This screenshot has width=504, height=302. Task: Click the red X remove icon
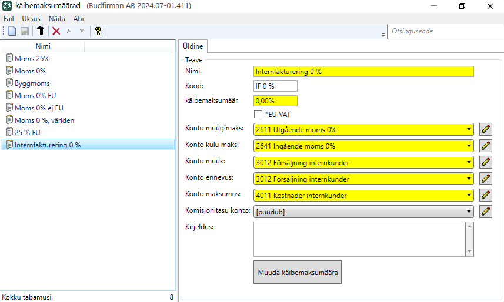[56, 31]
